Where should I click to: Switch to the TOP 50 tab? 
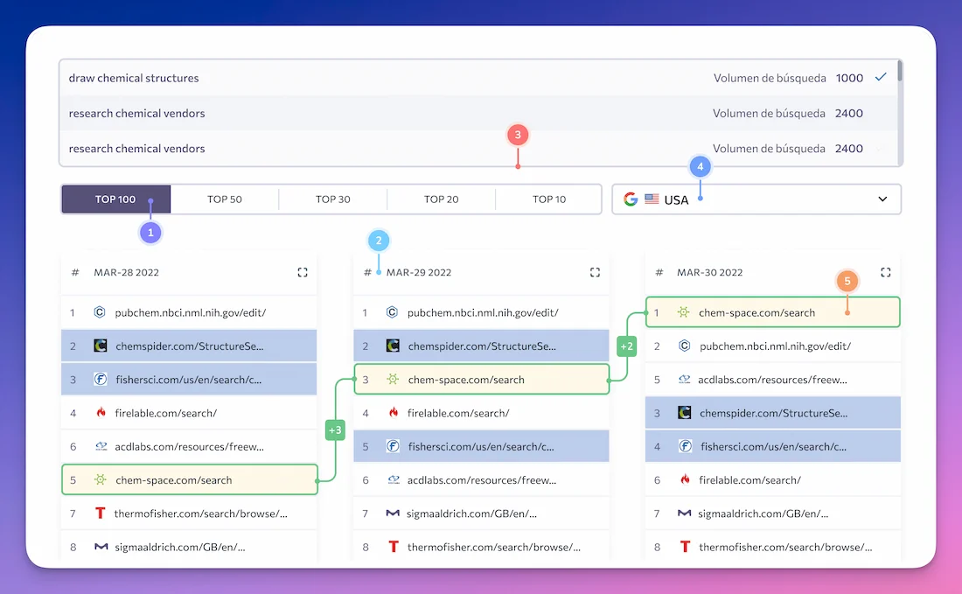point(225,199)
